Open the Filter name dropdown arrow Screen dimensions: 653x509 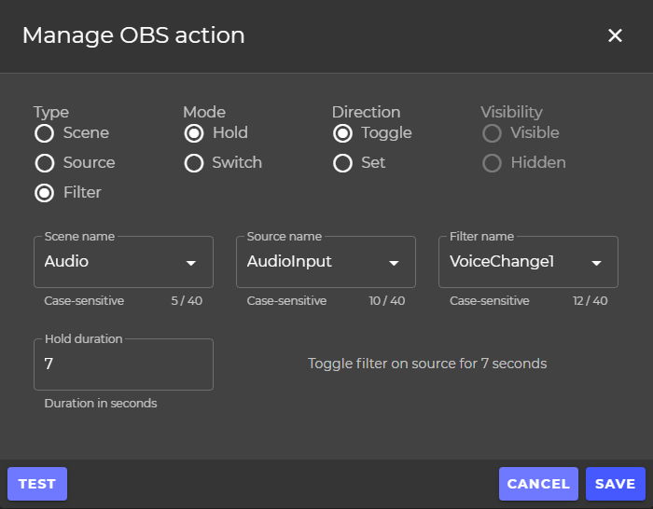pos(596,263)
